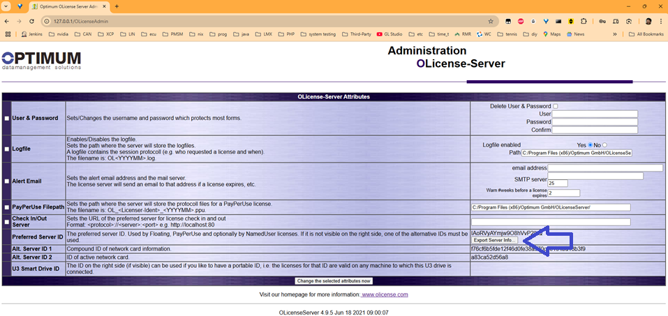Open Chrome's three-dot menu
Image resolution: width=668 pixels, height=316 pixels.
coord(660,21)
